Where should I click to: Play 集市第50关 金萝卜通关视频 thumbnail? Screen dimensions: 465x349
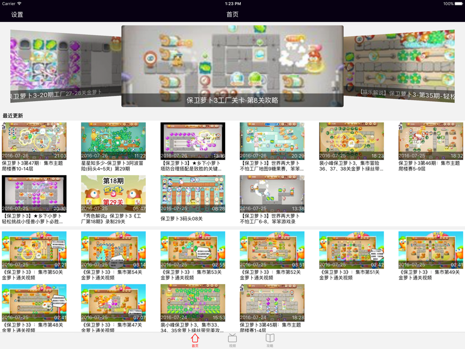pos(34,250)
